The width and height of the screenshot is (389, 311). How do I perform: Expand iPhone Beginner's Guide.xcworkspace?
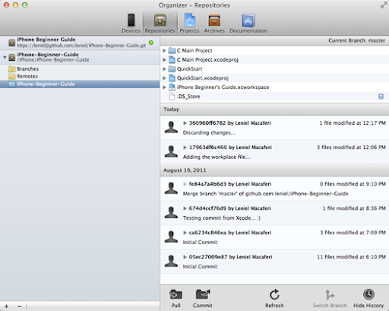click(x=164, y=87)
